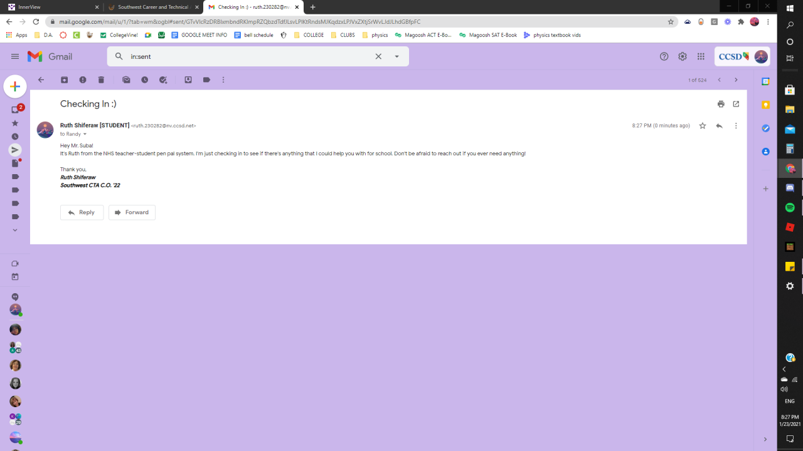
Task: Open More actions menu in email toolbar
Action: pos(223,80)
